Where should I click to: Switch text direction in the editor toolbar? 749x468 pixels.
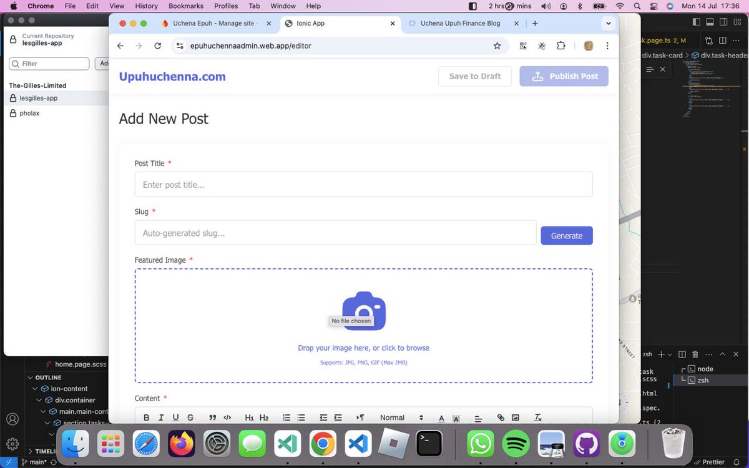tap(360, 417)
